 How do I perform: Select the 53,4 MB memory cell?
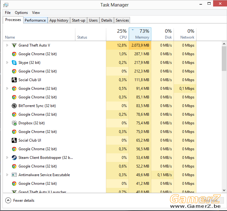point(140,158)
